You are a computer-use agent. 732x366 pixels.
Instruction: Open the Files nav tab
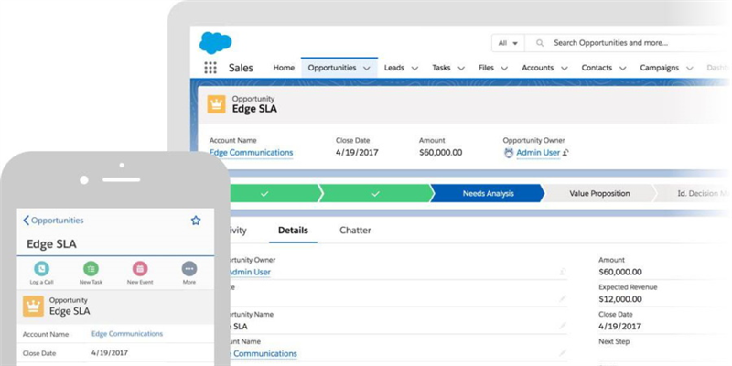[486, 68]
